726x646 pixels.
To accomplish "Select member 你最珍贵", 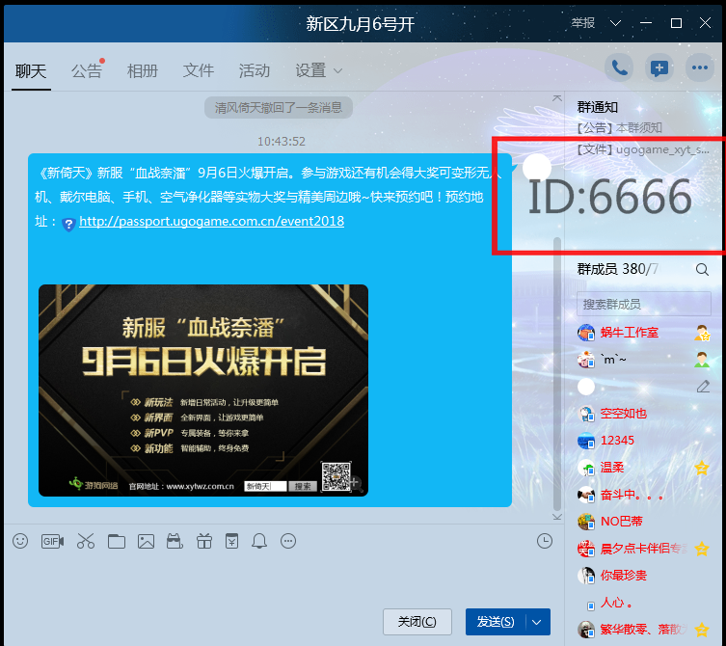I will pos(623,576).
